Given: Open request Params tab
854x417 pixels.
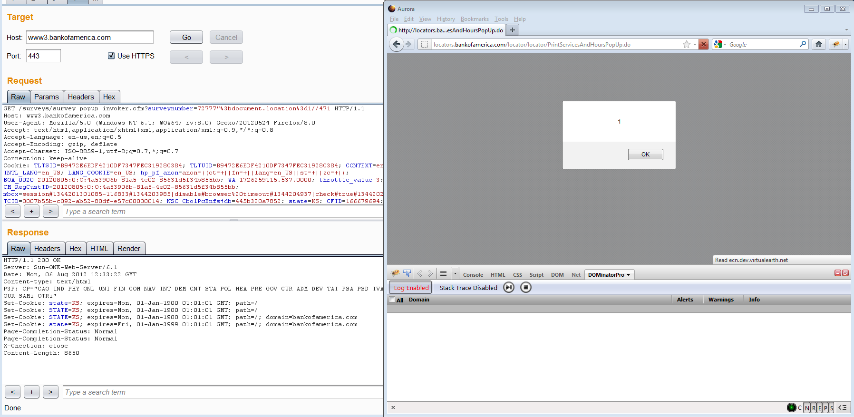Looking at the screenshot, I should click(47, 97).
